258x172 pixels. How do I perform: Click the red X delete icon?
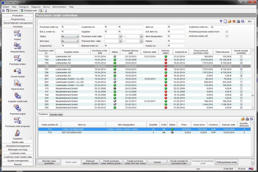pos(234,21)
